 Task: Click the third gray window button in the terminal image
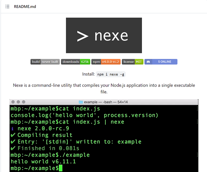[24, 102]
